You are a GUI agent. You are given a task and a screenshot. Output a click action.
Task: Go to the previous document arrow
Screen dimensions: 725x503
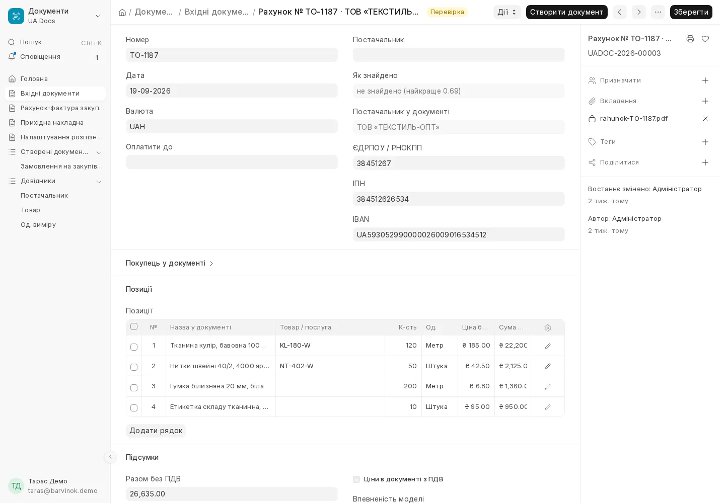coord(620,12)
